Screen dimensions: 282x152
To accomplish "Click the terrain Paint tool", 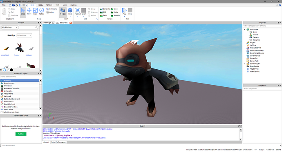I will point(104,15).
